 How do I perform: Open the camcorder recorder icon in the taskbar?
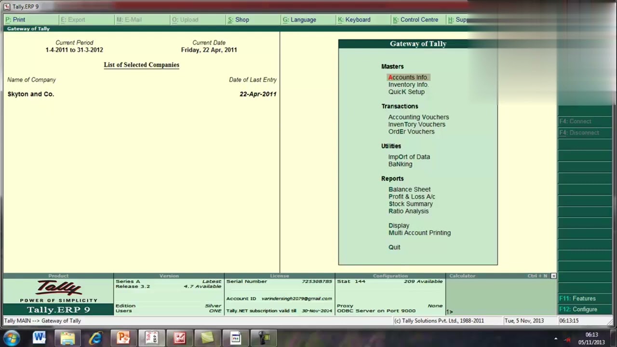(x=264, y=337)
